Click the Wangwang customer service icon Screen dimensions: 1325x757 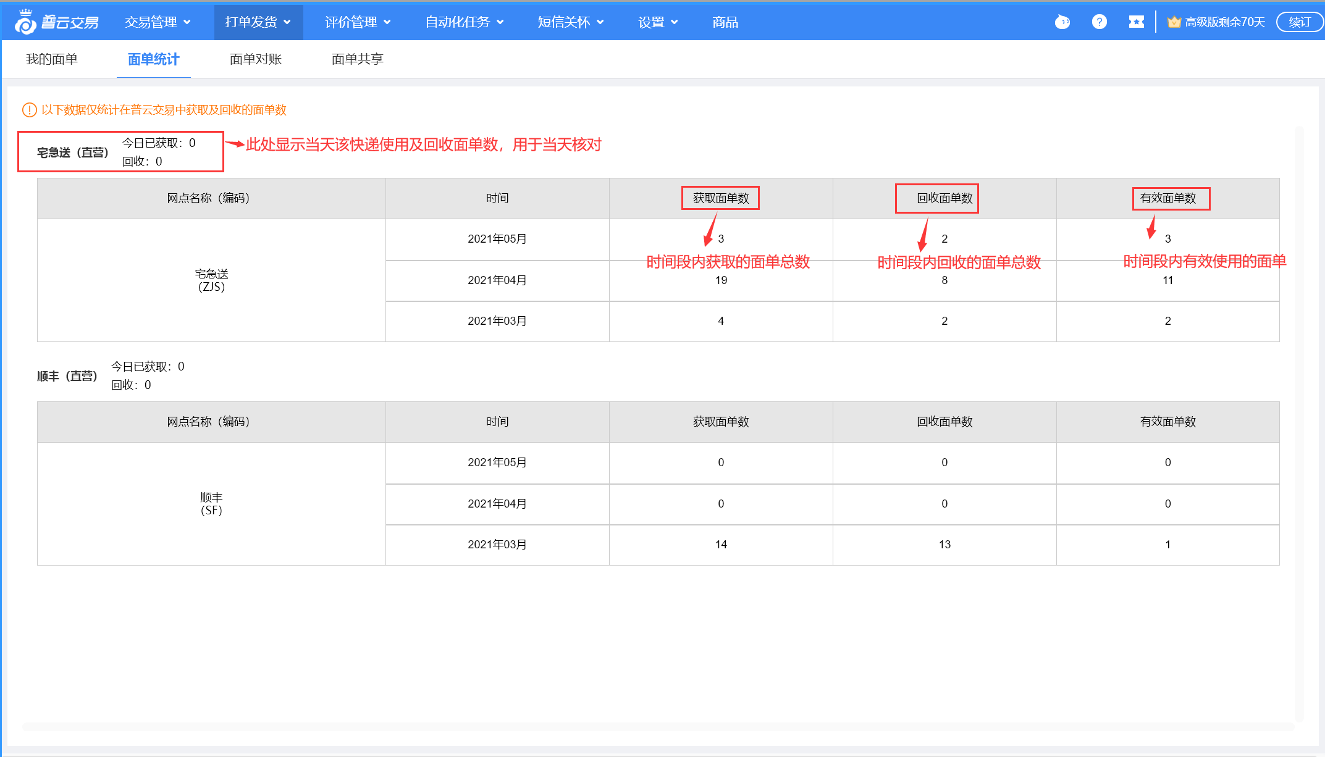(1062, 22)
